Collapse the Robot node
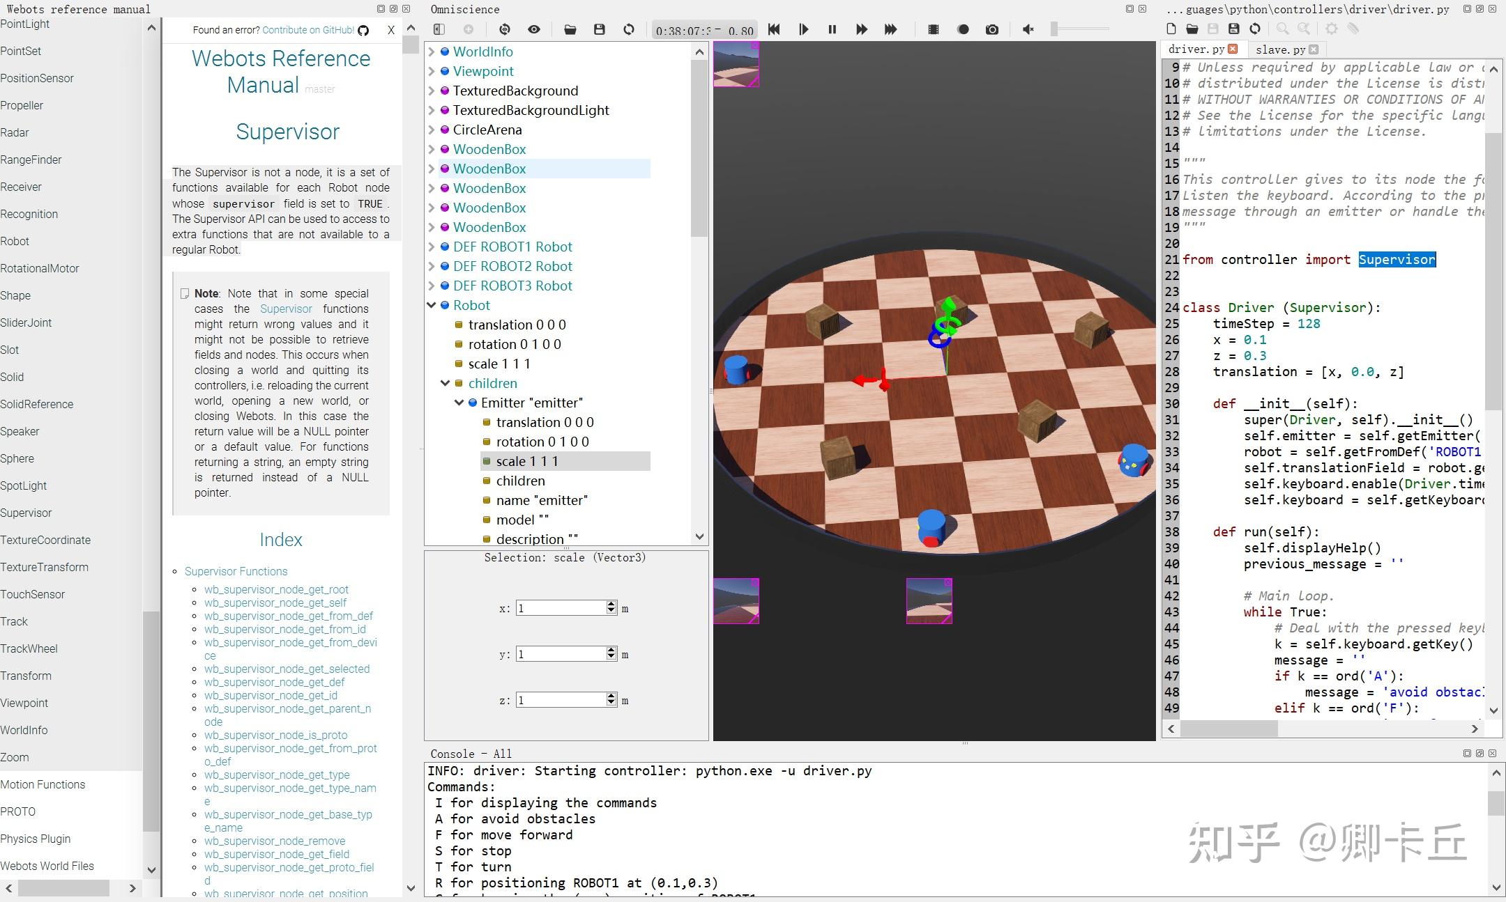This screenshot has height=902, width=1506. (431, 305)
